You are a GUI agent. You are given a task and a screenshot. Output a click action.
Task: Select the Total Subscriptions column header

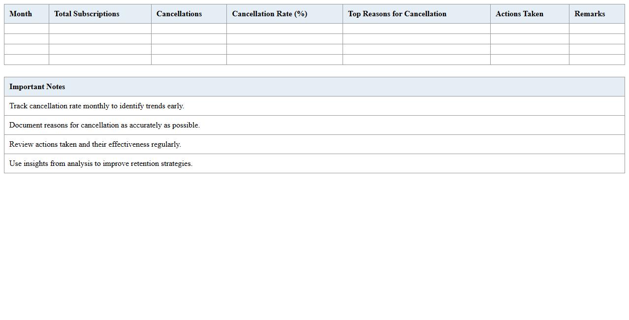coord(87,14)
